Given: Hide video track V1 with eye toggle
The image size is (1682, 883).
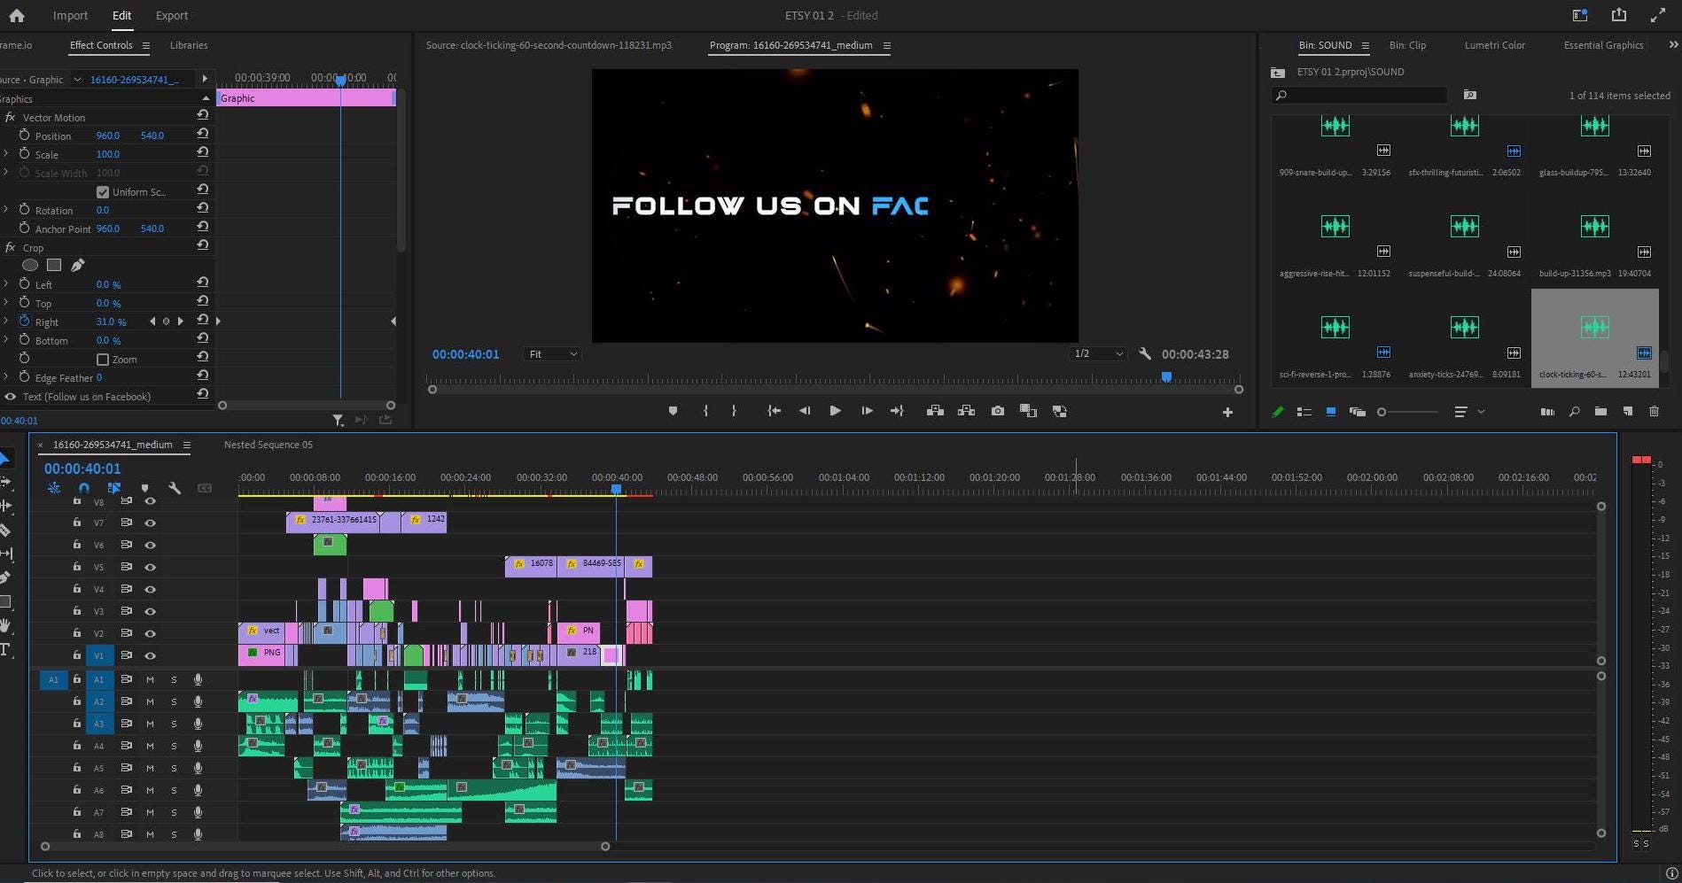Looking at the screenshot, I should (150, 655).
